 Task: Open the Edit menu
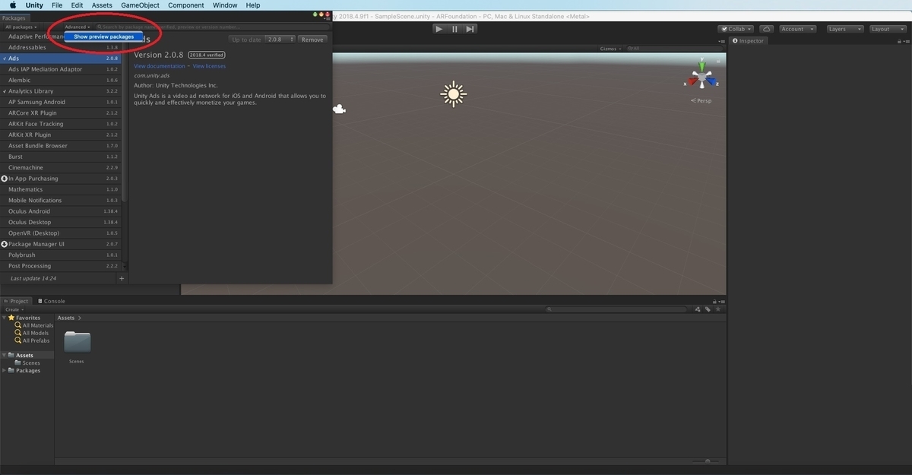tap(77, 5)
